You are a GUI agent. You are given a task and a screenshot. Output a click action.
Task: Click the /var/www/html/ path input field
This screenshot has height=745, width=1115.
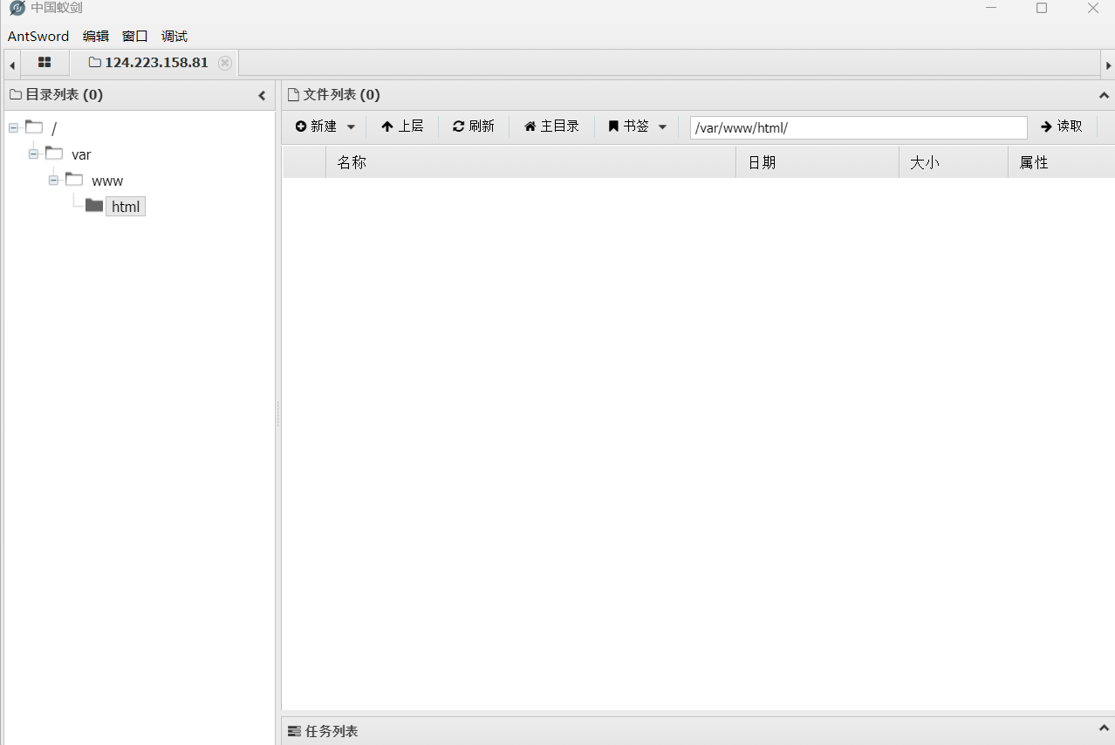point(858,127)
